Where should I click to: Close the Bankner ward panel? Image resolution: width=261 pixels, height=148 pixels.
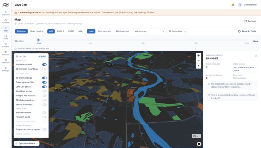[x=256, y=56]
